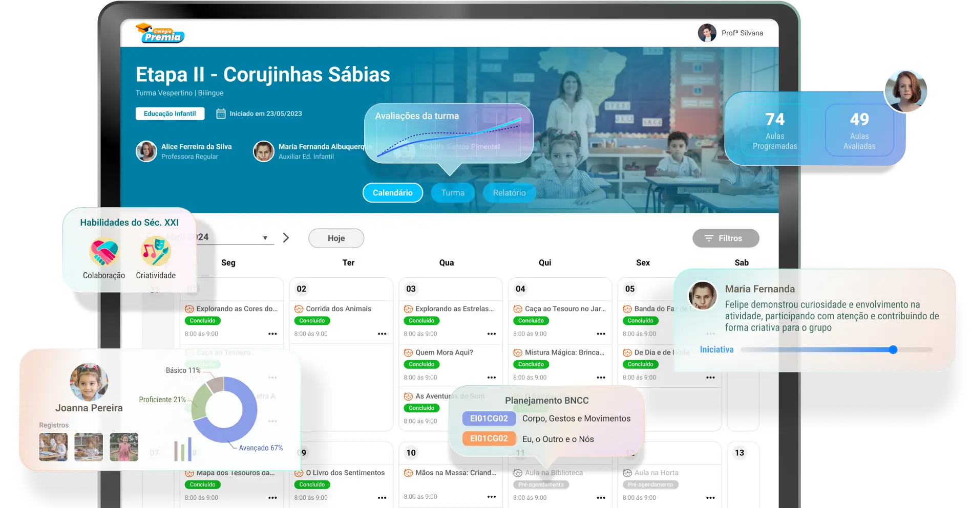Click Maria Fernanda's avatar in comment card

point(703,296)
